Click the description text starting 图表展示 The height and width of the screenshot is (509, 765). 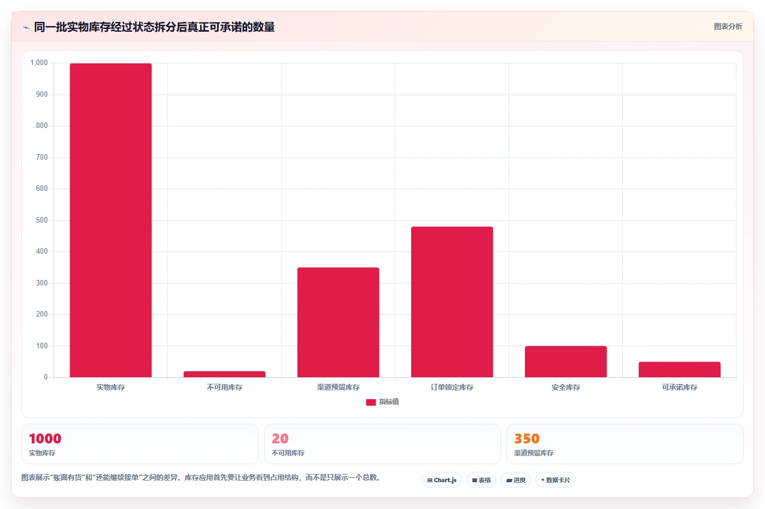pos(201,477)
